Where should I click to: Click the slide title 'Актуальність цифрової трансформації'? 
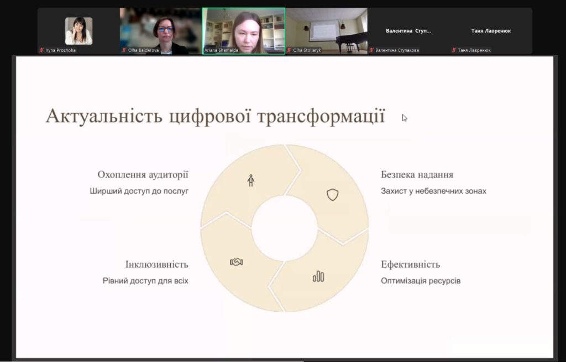pyautogui.click(x=215, y=117)
